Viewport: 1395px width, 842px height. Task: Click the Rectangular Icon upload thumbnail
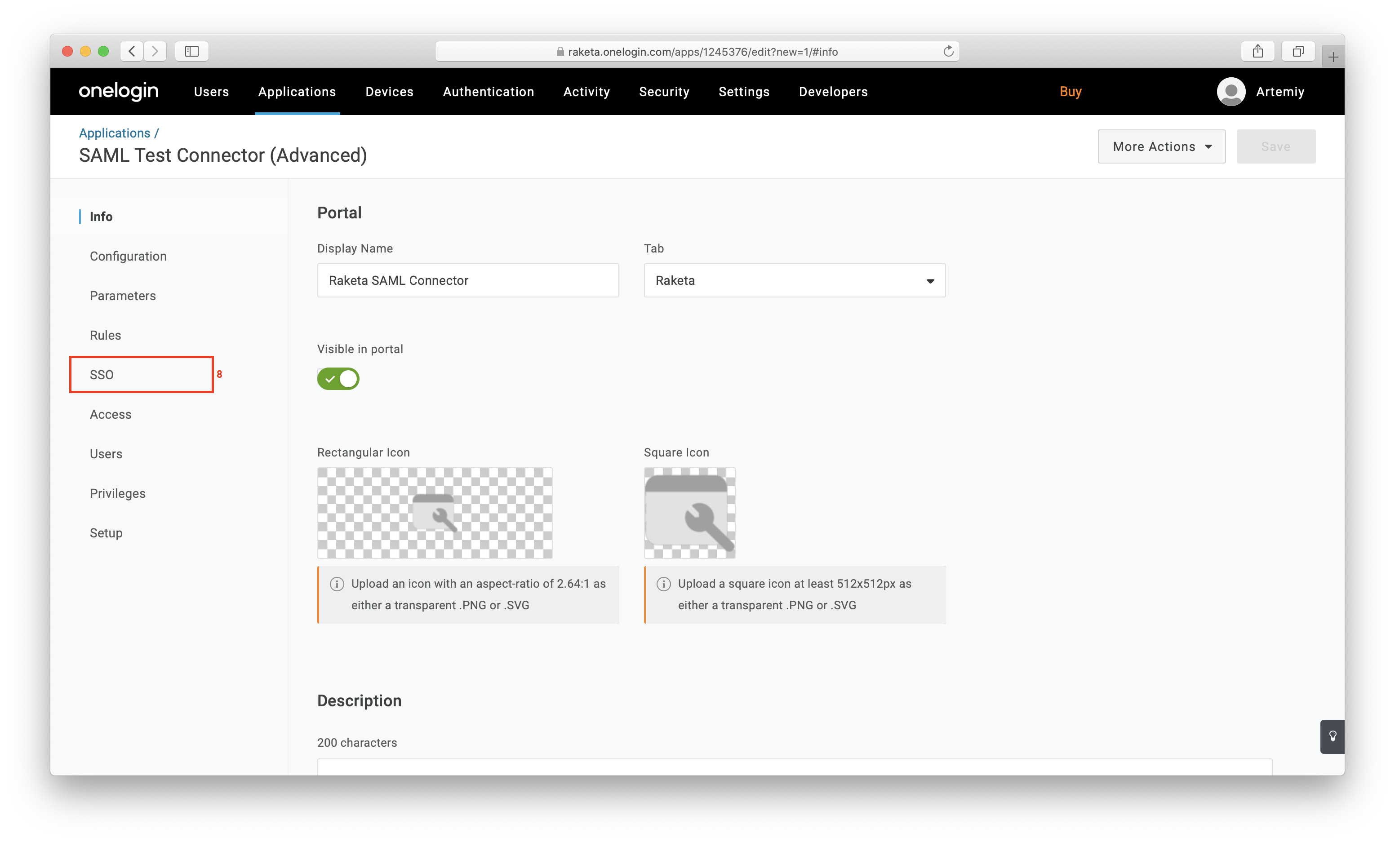[434, 513]
